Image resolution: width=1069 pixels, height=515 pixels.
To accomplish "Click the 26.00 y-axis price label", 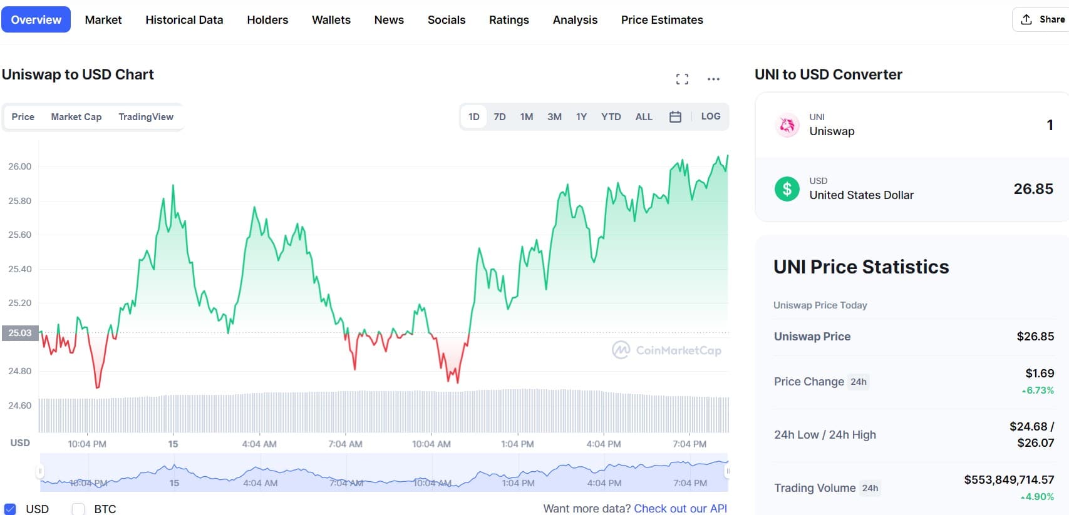I will tap(20, 166).
